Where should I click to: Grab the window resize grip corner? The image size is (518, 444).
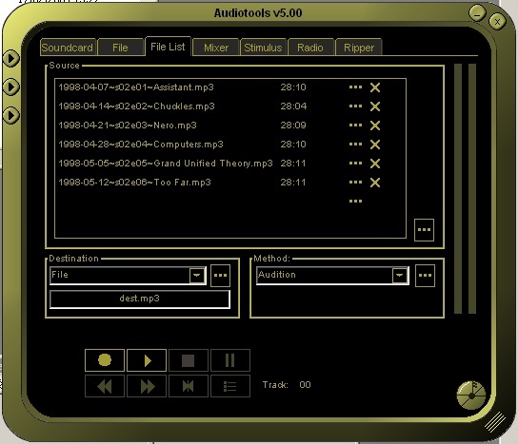coord(495,422)
